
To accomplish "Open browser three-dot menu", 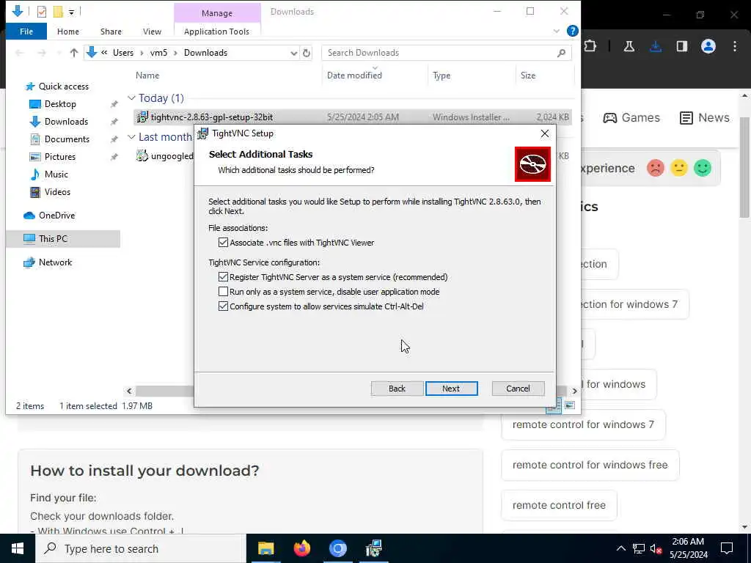I will (735, 46).
